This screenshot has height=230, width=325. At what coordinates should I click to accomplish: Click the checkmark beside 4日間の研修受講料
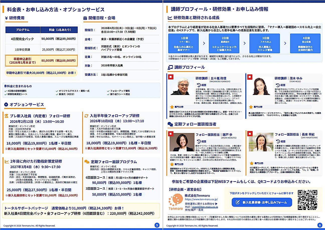click(6, 91)
